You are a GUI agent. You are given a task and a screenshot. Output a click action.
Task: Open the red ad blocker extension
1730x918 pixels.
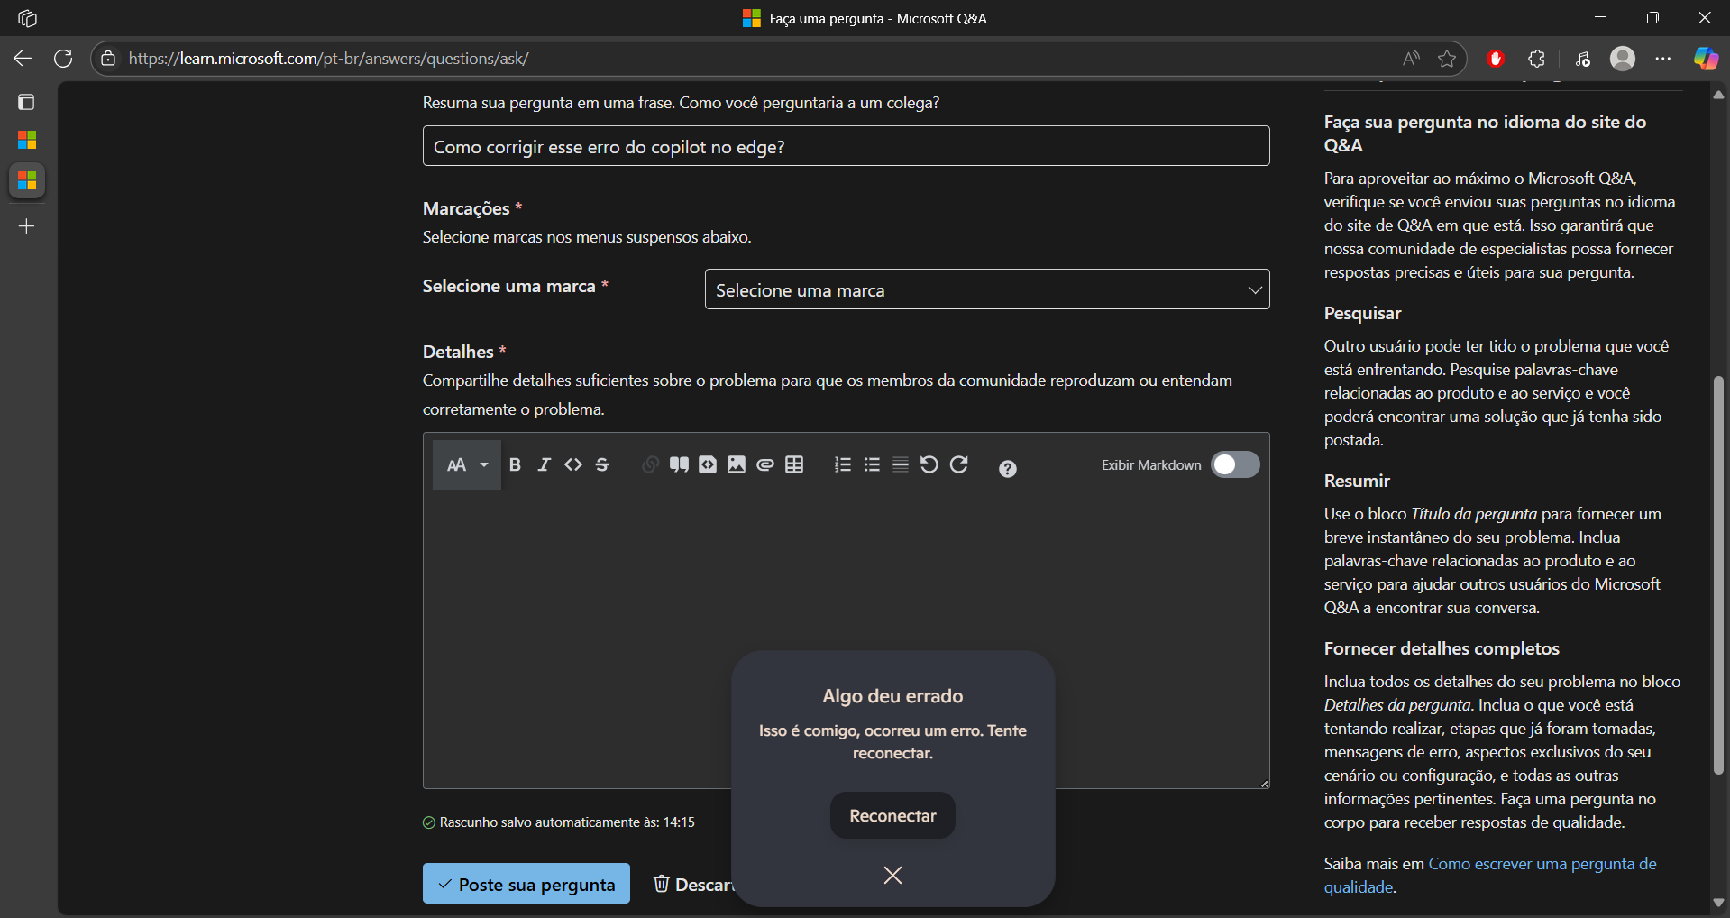click(x=1496, y=59)
